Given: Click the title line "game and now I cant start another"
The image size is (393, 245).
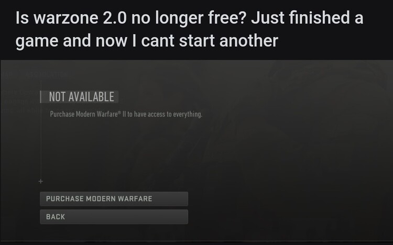Looking at the screenshot, I should 147,41.
